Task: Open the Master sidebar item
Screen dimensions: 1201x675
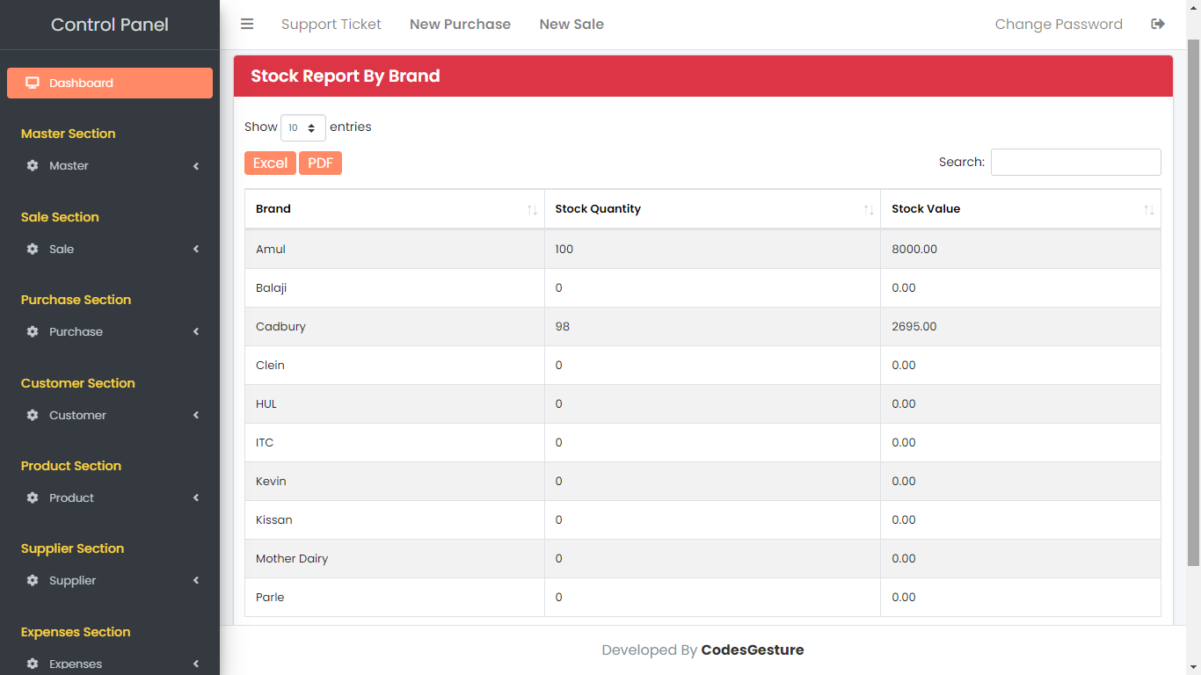Action: tap(110, 165)
